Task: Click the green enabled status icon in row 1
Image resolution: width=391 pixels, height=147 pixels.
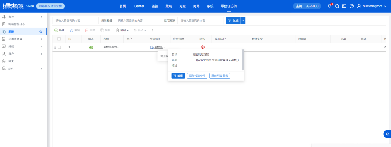Action: click(x=91, y=47)
